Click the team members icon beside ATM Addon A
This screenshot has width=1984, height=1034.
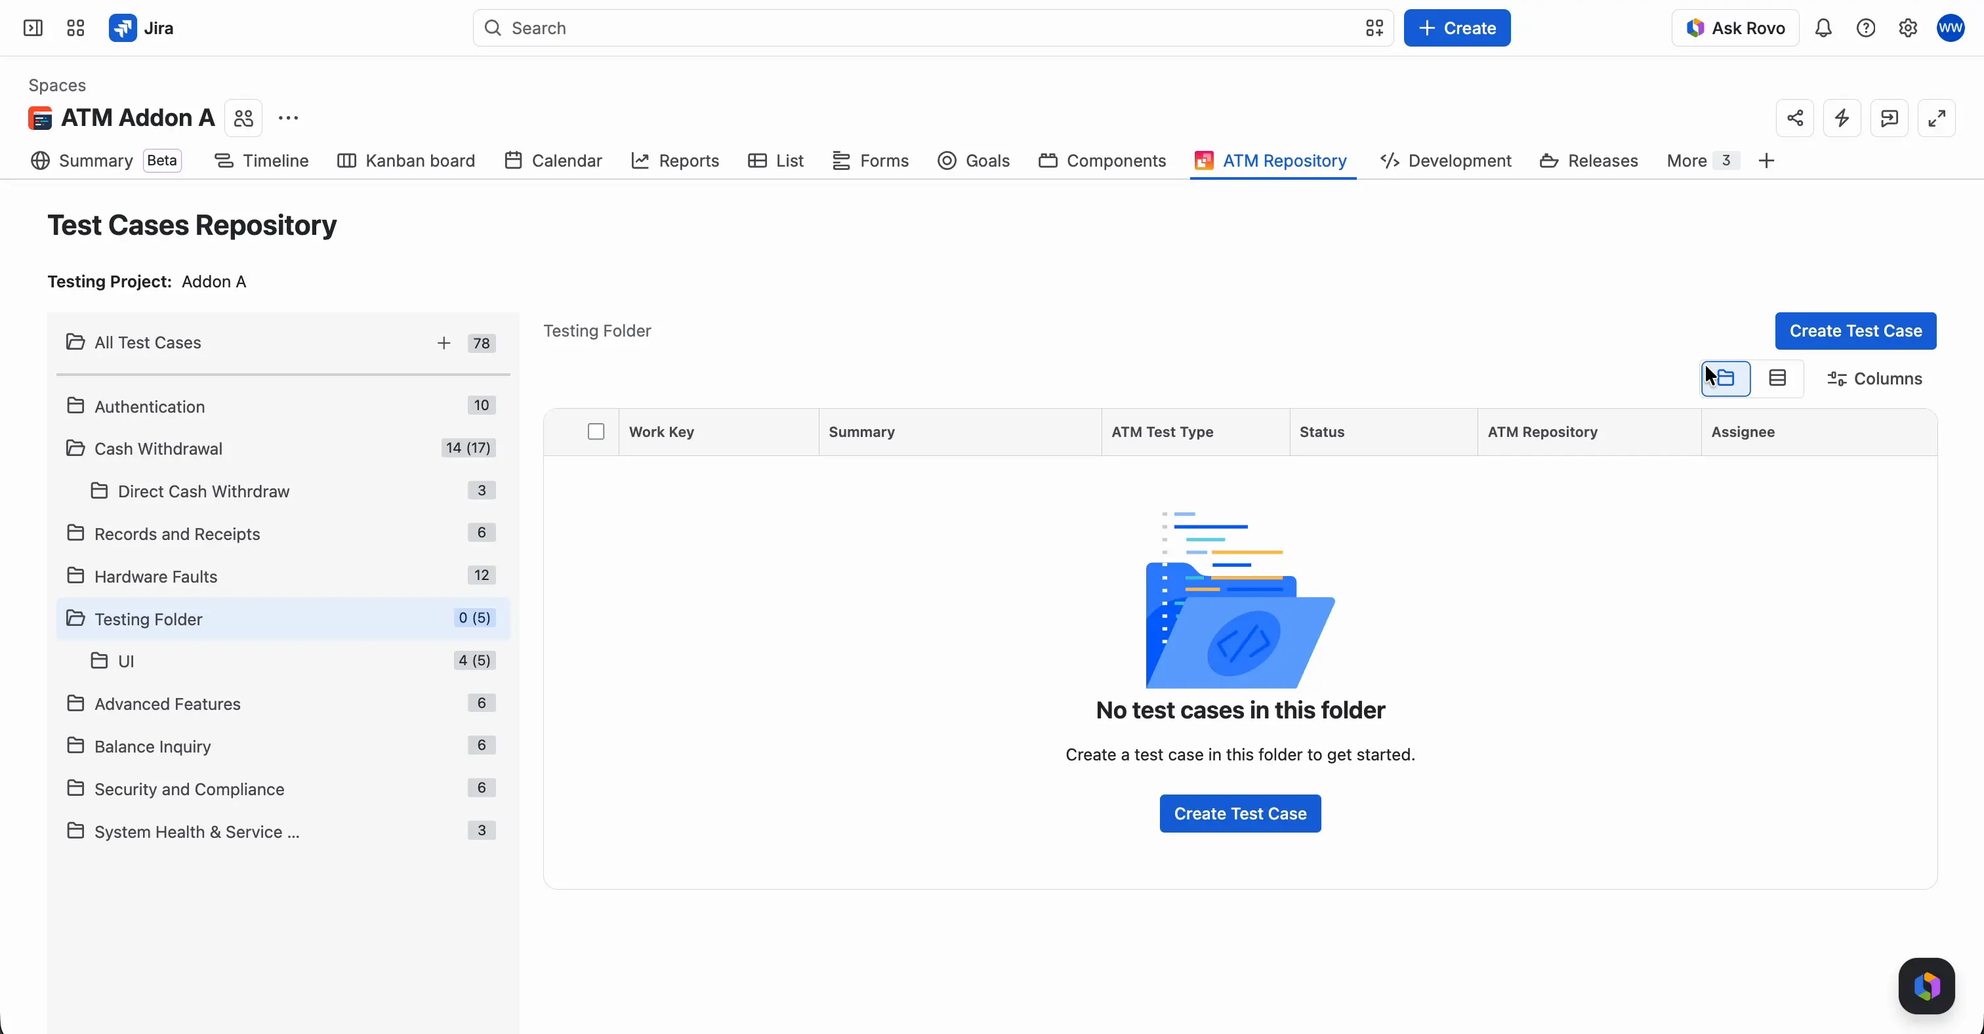243,118
